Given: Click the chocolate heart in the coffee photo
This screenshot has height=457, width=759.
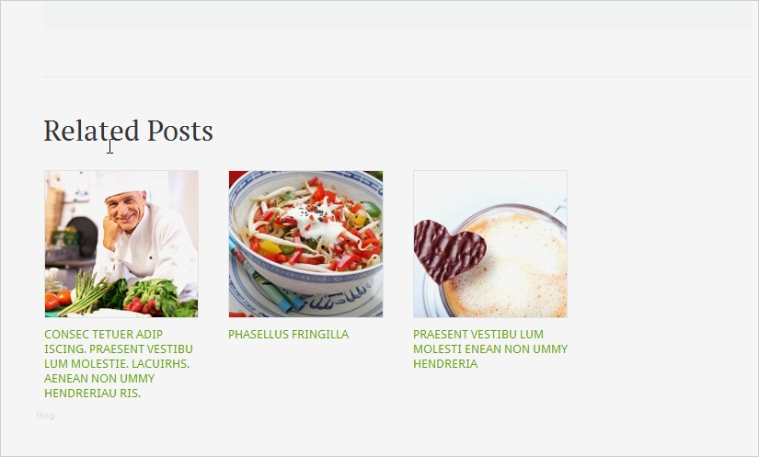Looking at the screenshot, I should tap(449, 250).
